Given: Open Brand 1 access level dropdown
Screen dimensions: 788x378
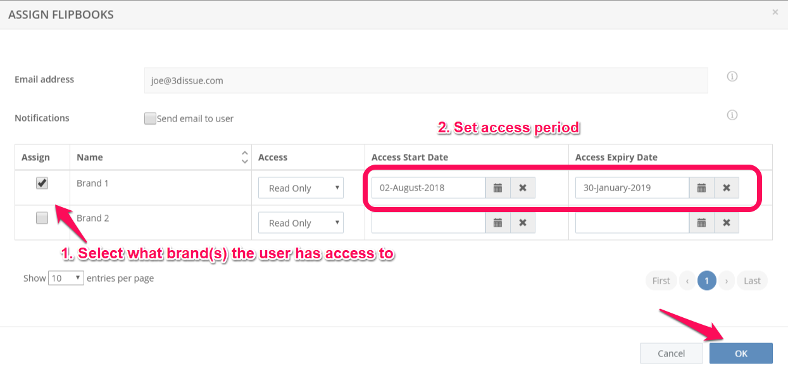Looking at the screenshot, I should click(x=301, y=188).
